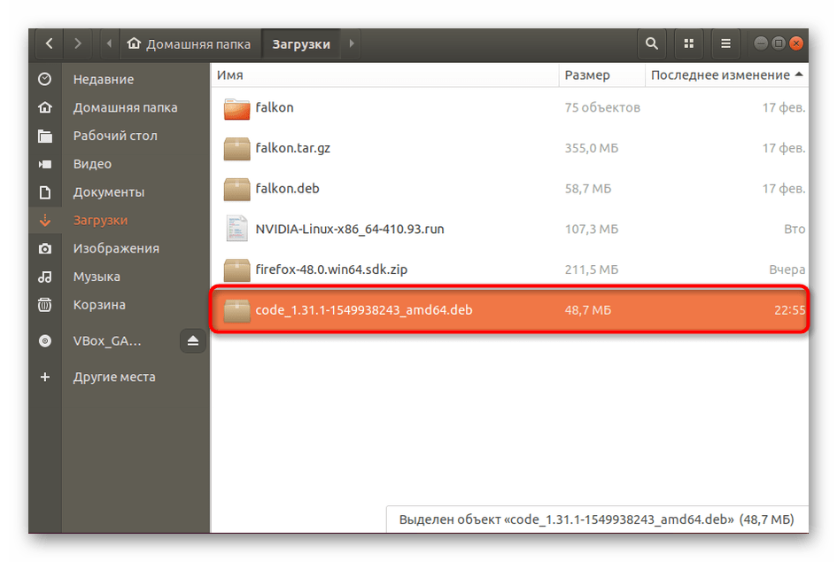Viewport: 837px width, 562px height.
Task: Open Недавние in the sidebar
Action: click(x=120, y=79)
